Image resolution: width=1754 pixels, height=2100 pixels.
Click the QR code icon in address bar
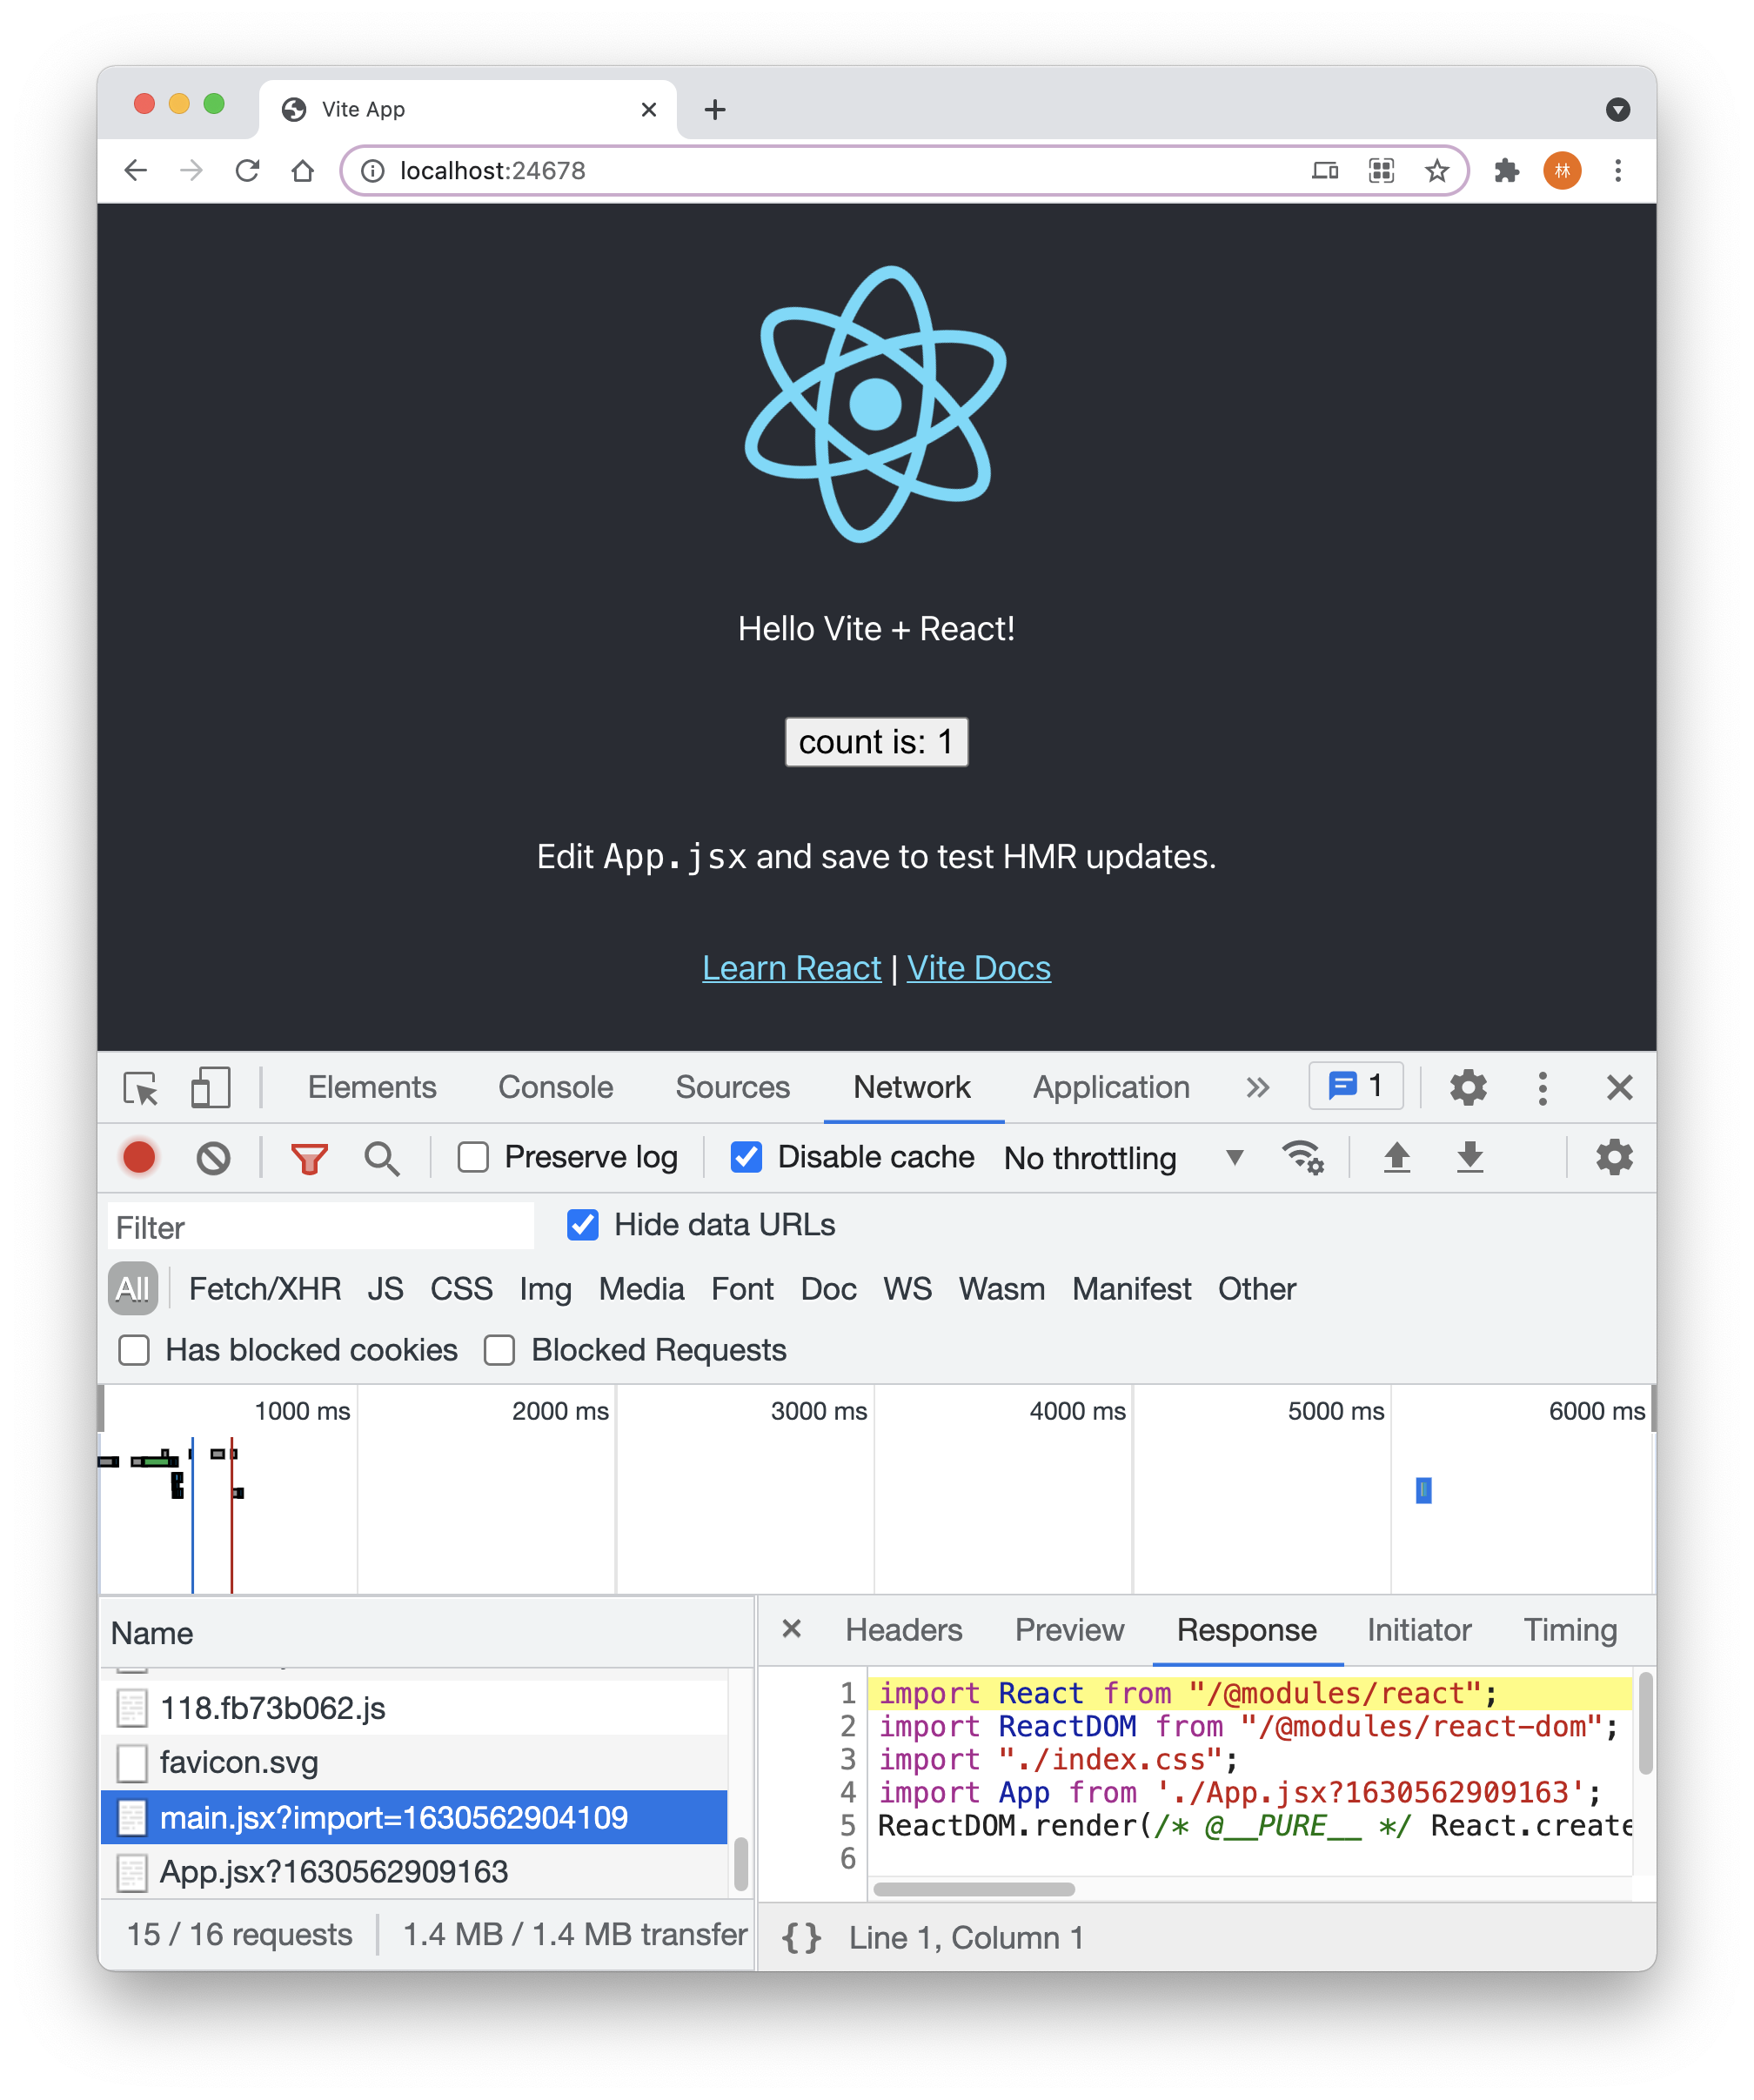click(1381, 171)
